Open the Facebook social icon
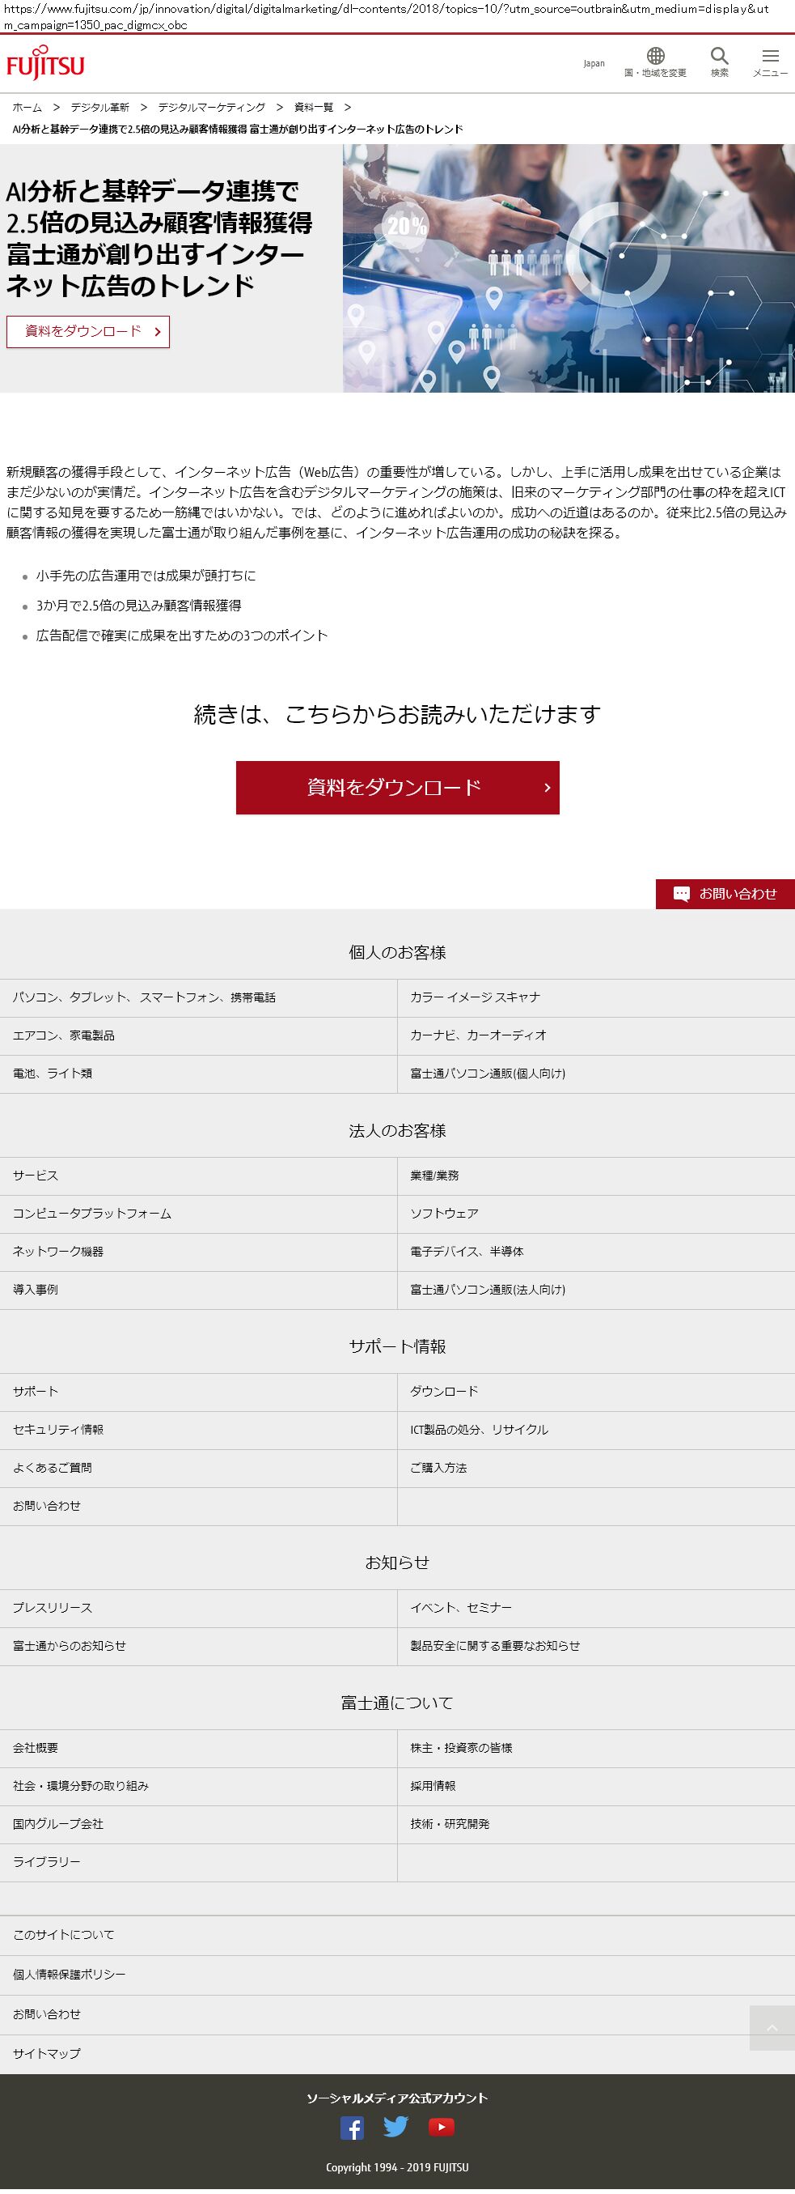 pos(352,2128)
